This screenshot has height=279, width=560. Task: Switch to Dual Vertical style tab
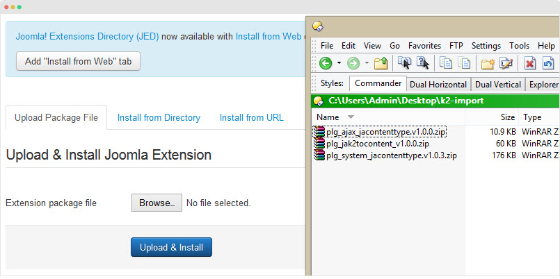(x=498, y=85)
